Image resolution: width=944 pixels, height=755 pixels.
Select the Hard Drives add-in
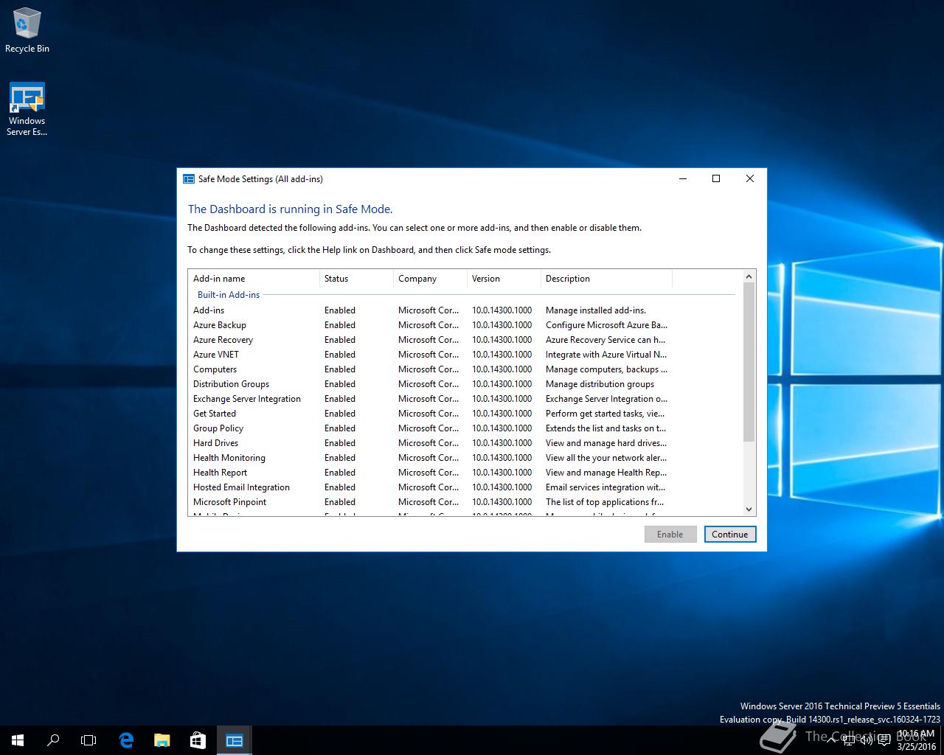click(x=430, y=443)
